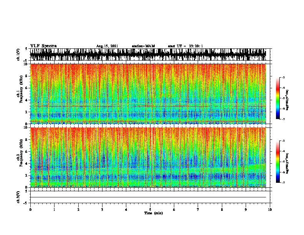Click the "5" tick of ch.1(V) waveform axis
Viewport: 304px width, 235px height.
pos(26,49)
